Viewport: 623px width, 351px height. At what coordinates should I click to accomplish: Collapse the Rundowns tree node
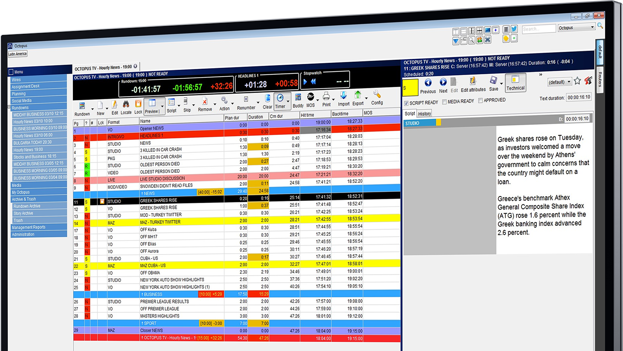point(9,107)
